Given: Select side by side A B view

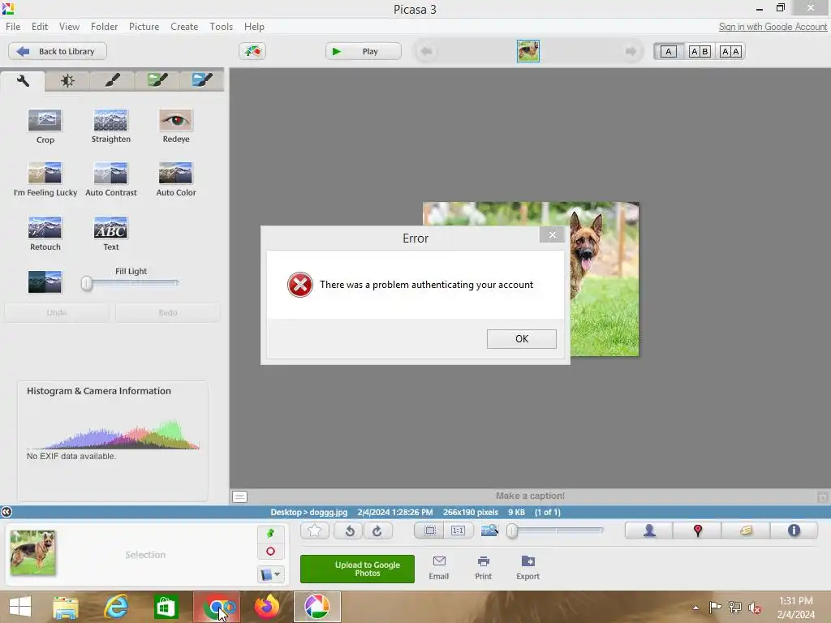Looking at the screenshot, I should (699, 51).
